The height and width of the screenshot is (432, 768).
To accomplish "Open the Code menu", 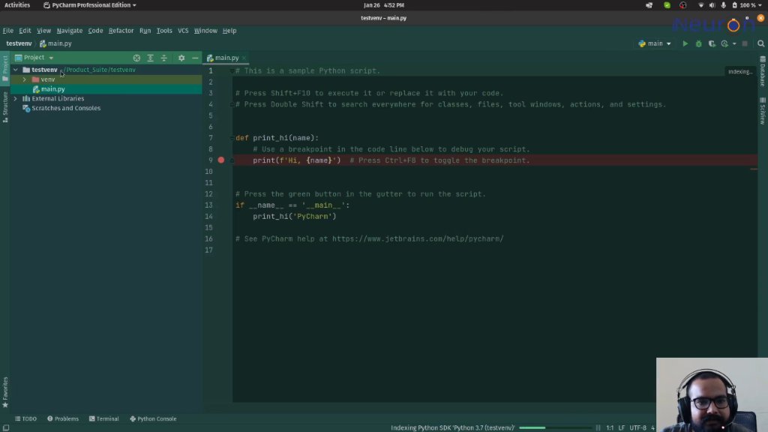I will [x=95, y=30].
